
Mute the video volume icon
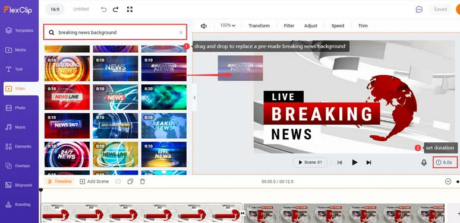pos(204,26)
